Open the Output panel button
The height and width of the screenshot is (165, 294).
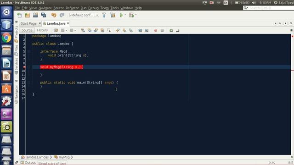pos(28,163)
